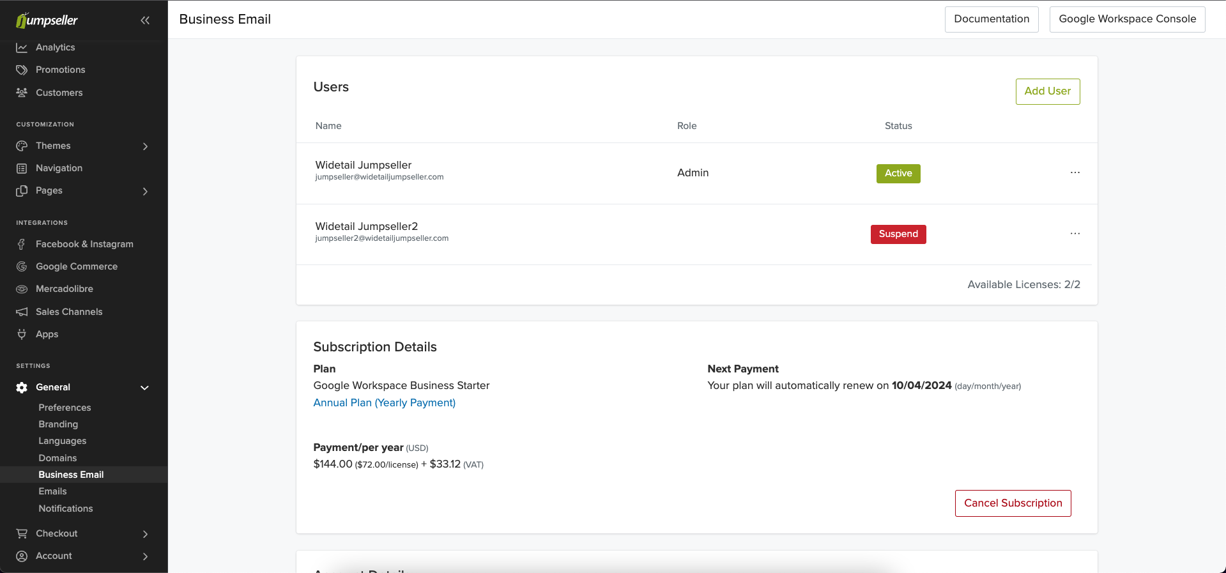The height and width of the screenshot is (573, 1226).
Task: Select Facebook & Instagram integration
Action: pyautogui.click(x=85, y=244)
